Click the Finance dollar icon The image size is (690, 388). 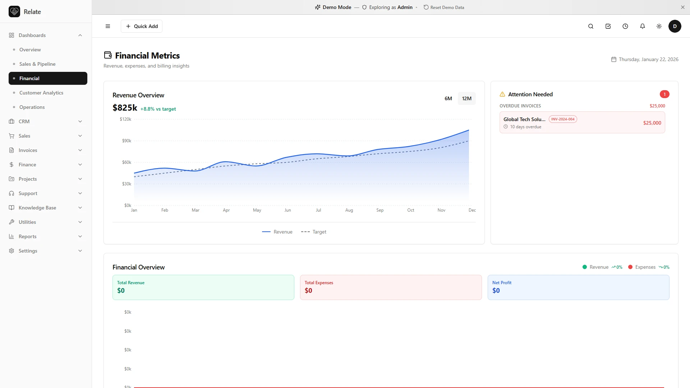11,165
